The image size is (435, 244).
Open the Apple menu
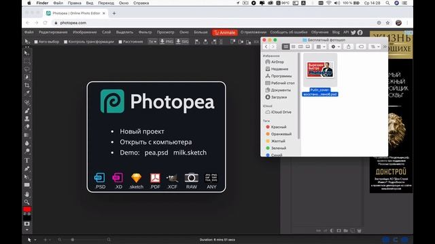coord(29,3)
